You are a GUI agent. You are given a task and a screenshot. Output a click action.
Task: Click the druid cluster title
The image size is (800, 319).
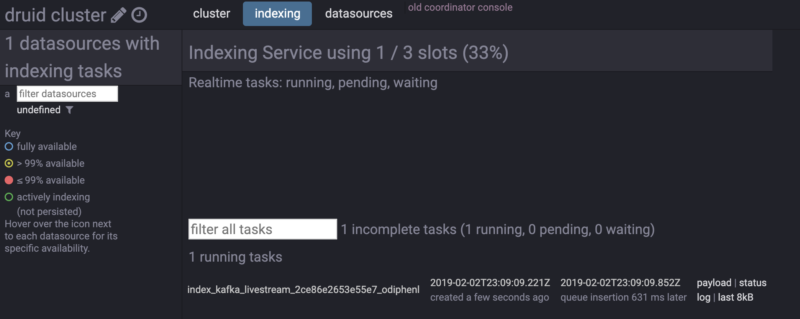(x=55, y=15)
